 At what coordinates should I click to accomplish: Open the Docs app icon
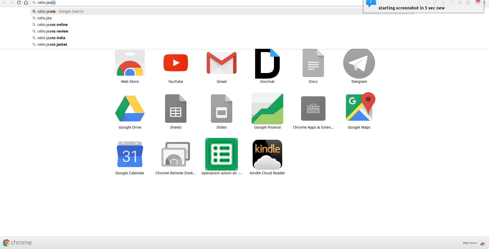tap(313, 63)
